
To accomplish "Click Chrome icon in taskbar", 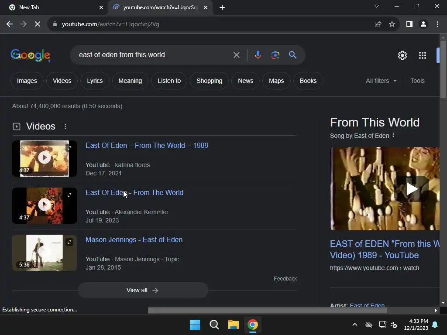I will 253,325.
